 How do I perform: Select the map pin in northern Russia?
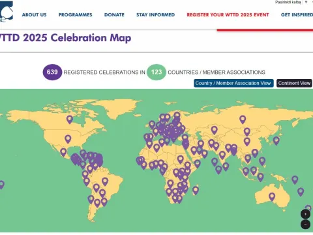point(243,119)
